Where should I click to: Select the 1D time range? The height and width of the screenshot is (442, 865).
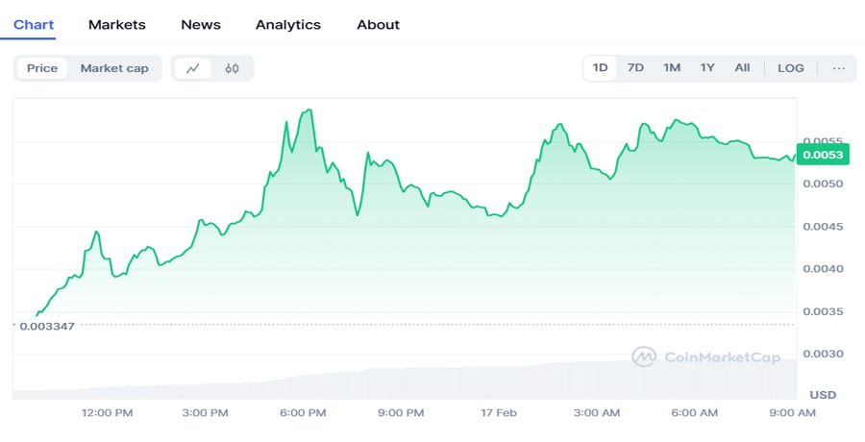[601, 68]
